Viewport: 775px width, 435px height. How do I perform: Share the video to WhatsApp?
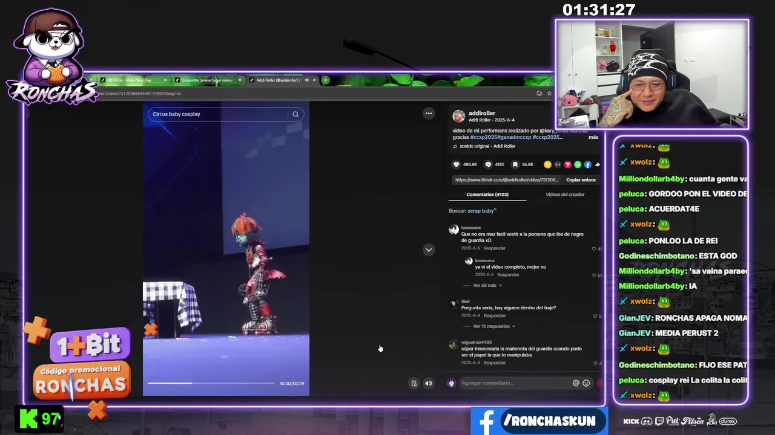(x=578, y=164)
